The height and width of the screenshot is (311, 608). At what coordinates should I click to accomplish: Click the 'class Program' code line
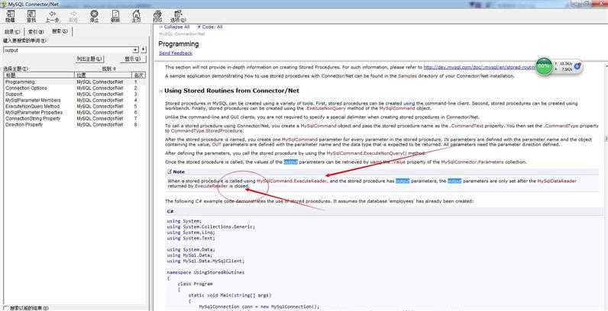(195, 284)
